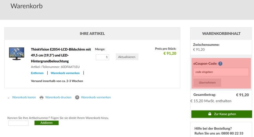Click the Menge quantity field
The image size is (254, 137).
102,57
